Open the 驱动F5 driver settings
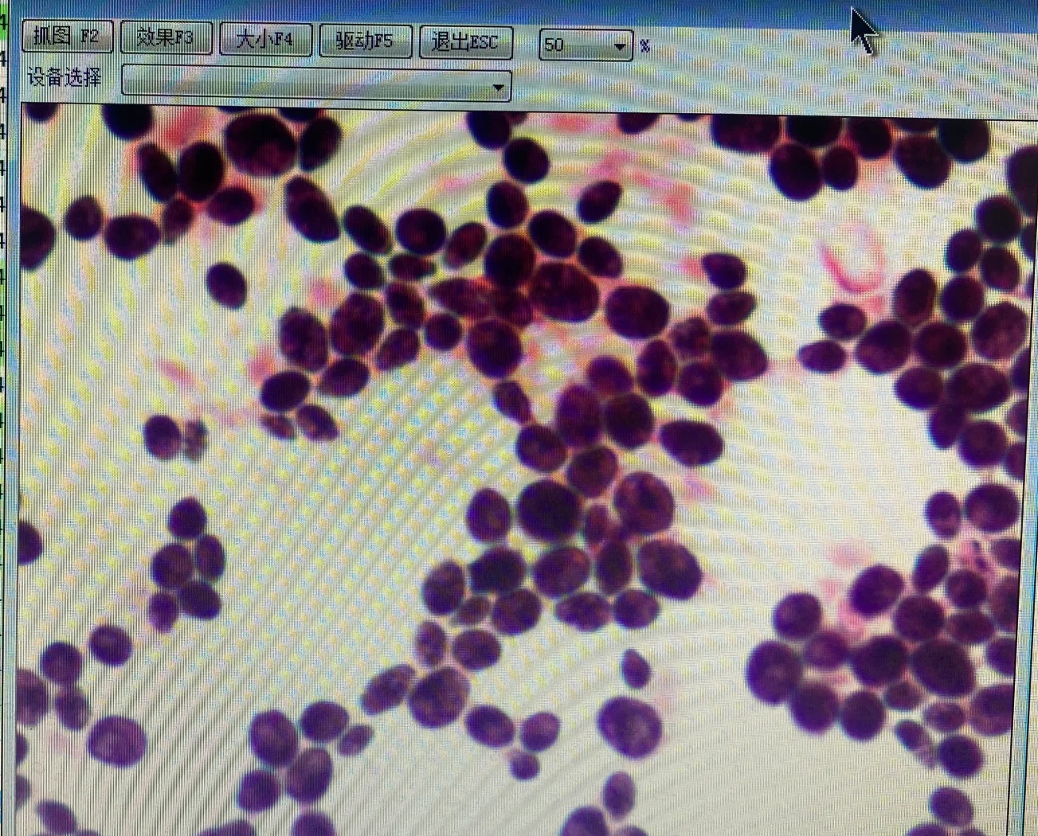This screenshot has width=1038, height=836. tap(365, 41)
